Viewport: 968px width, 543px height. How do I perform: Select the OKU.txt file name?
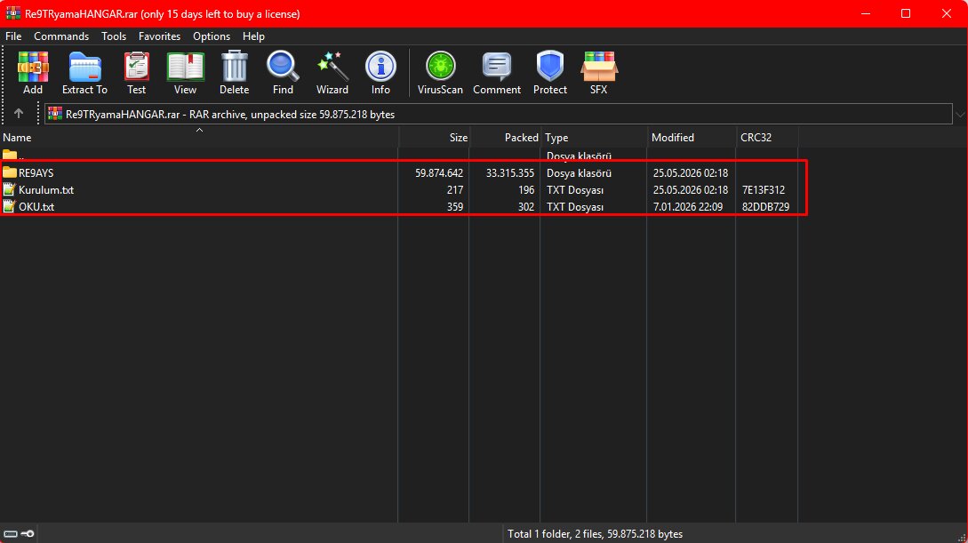tap(36, 207)
